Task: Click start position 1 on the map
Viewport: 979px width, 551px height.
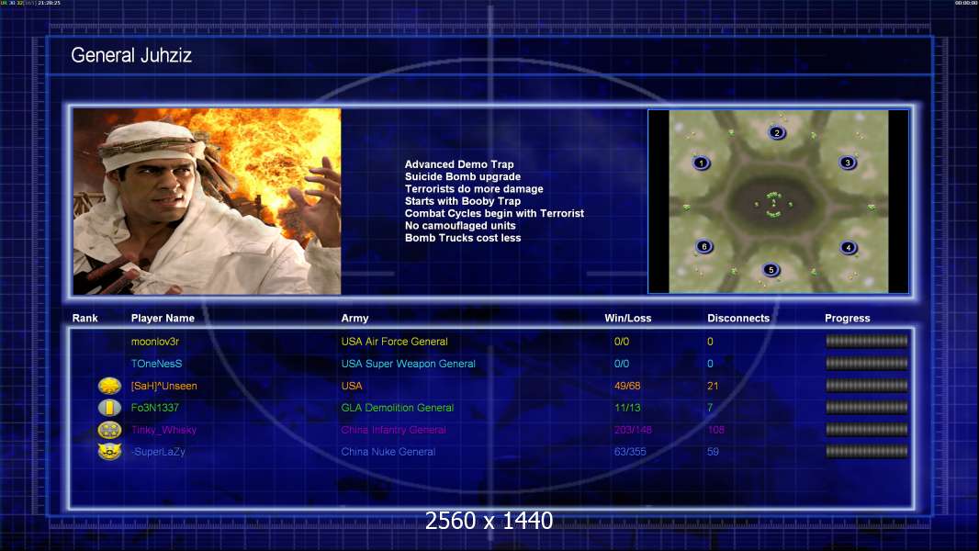Action: point(701,163)
